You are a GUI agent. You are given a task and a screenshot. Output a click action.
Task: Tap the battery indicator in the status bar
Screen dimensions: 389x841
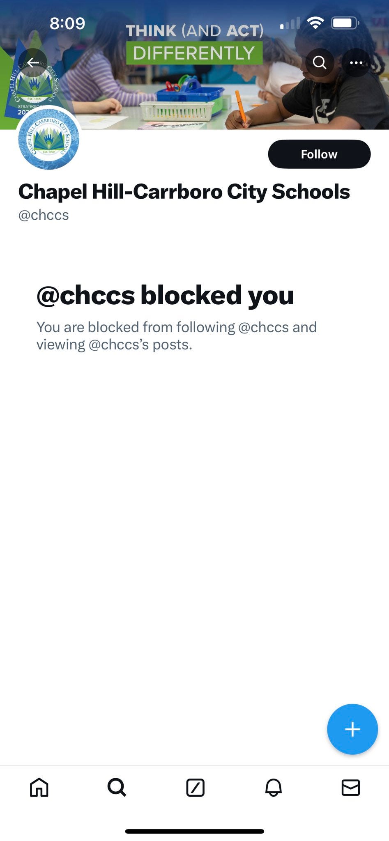(345, 23)
